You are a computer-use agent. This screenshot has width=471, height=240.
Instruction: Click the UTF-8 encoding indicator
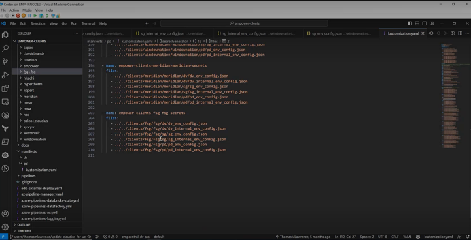[x=383, y=237]
